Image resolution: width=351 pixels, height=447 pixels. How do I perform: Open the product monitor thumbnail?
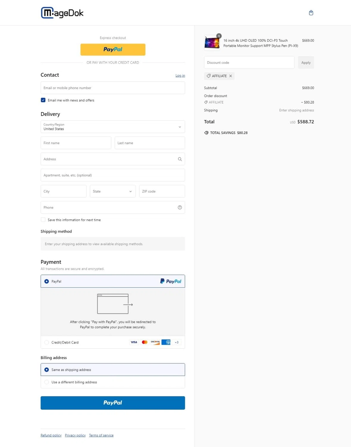click(x=212, y=43)
